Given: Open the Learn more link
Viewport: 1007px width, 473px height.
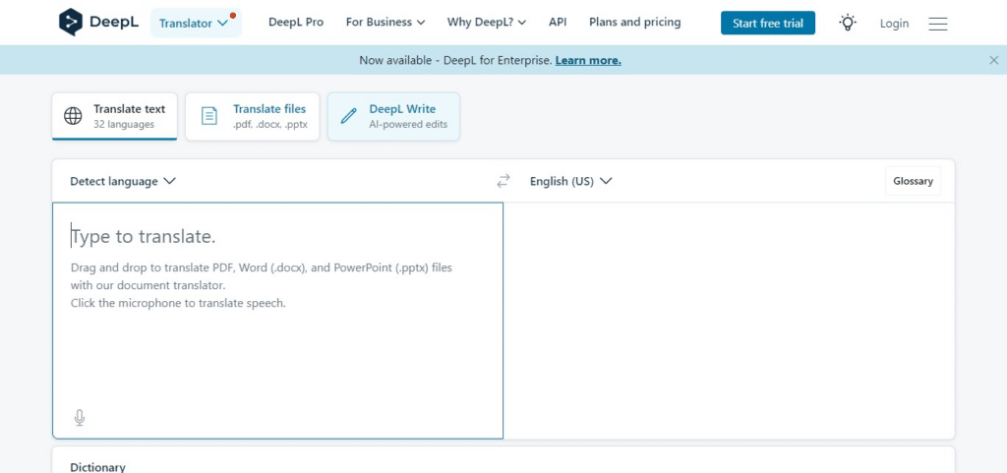Looking at the screenshot, I should (588, 60).
